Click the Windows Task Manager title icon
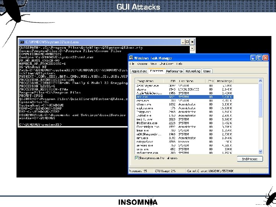Screen dimensions: 276x207 click(131, 58)
